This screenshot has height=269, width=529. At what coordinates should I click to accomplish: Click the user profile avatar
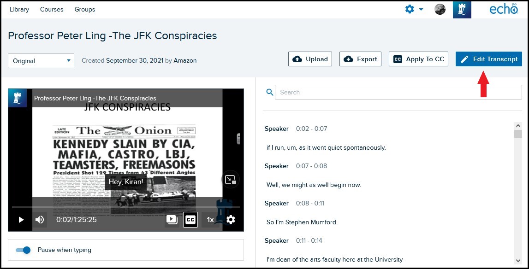pyautogui.click(x=440, y=9)
